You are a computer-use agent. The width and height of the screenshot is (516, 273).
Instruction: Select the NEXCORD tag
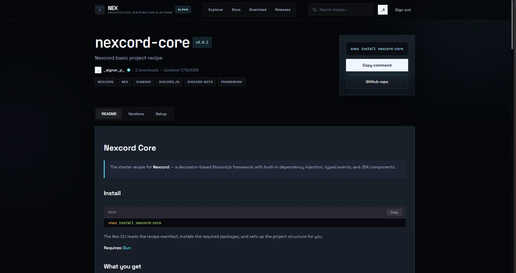106,82
